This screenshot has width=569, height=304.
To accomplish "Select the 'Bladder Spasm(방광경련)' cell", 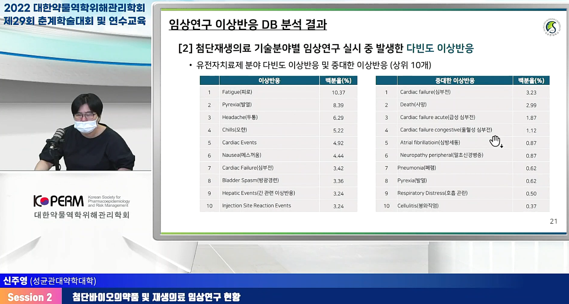I will pos(269,181).
